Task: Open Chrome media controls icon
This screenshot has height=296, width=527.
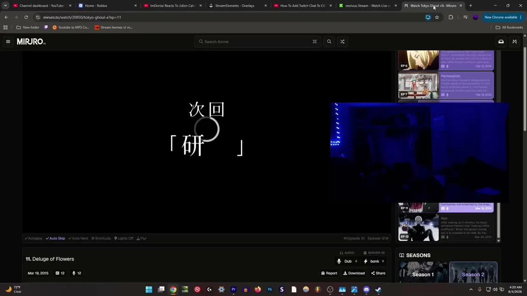Action: tap(465, 17)
